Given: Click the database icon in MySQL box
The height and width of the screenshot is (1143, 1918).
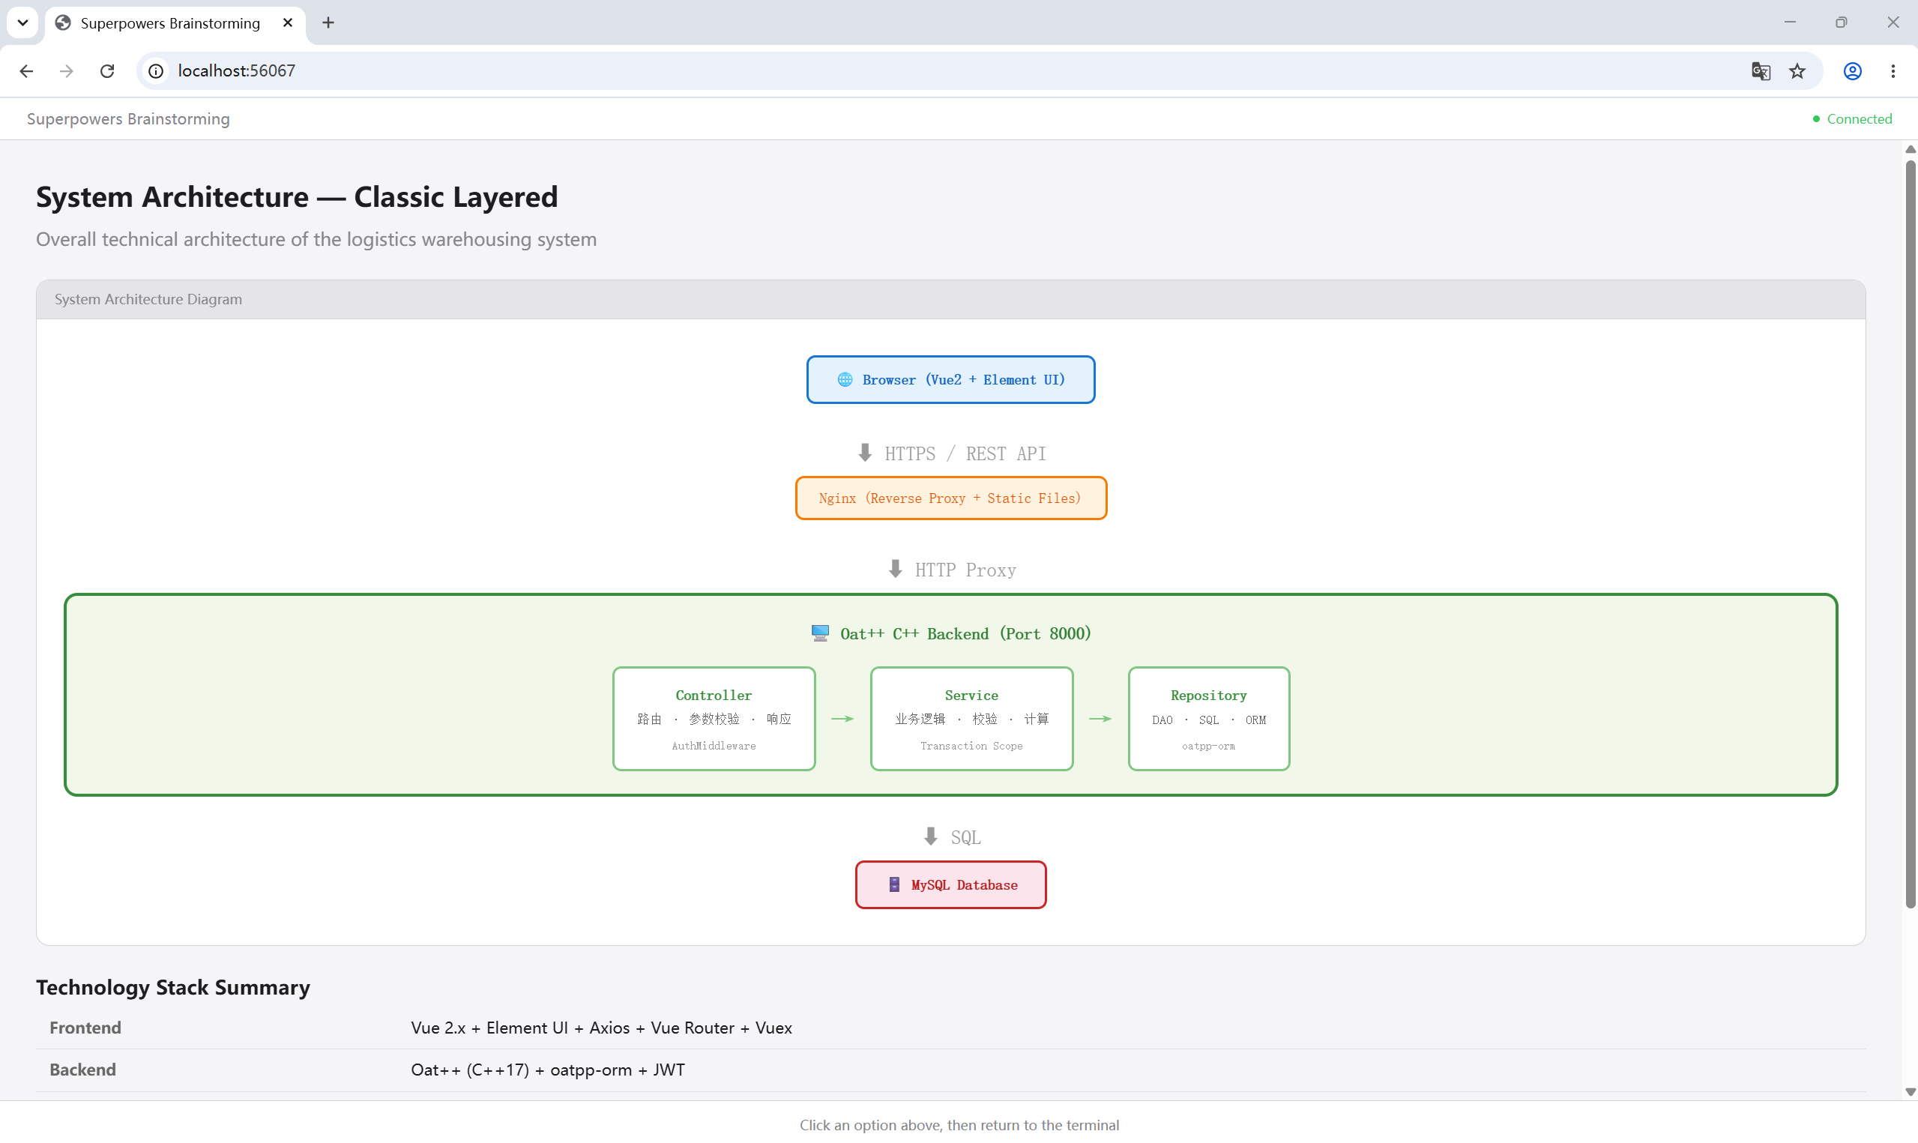Looking at the screenshot, I should click(x=894, y=885).
